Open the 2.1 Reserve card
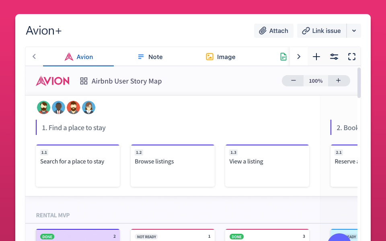This screenshot has height=241, width=386. (x=344, y=166)
